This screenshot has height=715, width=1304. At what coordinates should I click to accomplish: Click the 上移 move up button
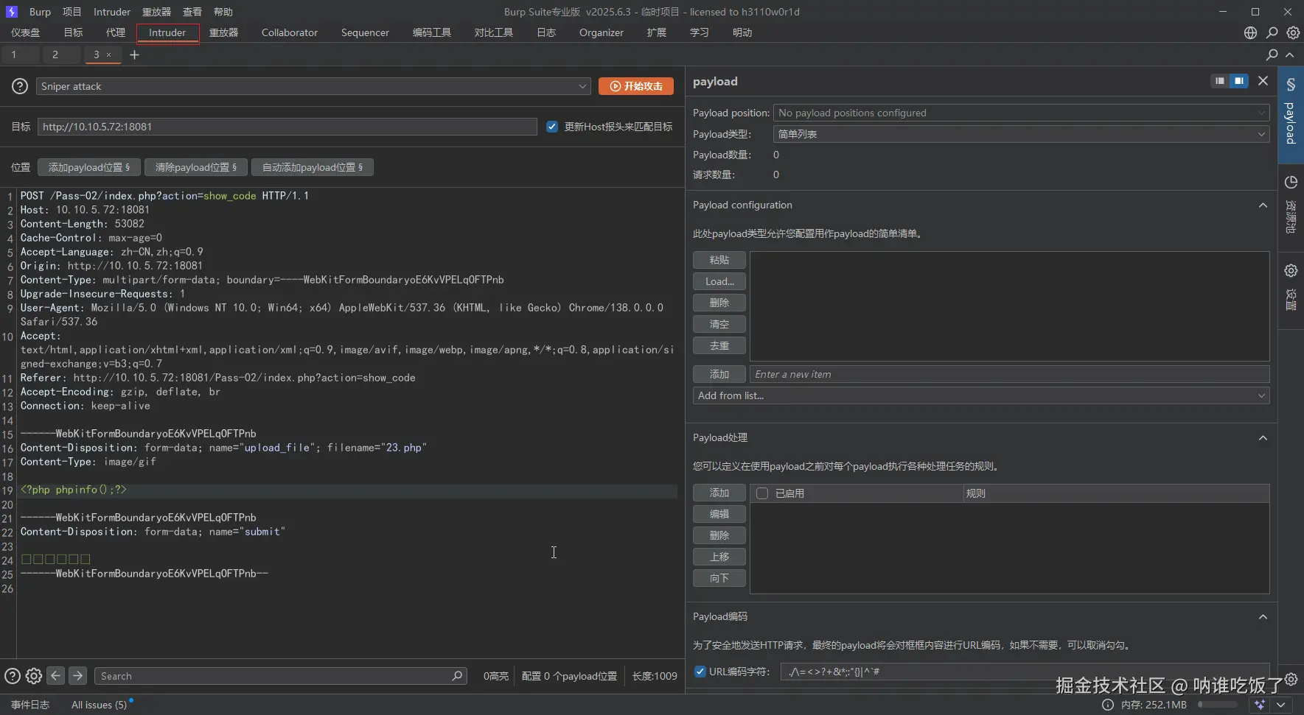click(x=719, y=557)
